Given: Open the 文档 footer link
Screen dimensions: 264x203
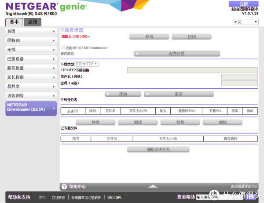Looking at the screenshot, I should click(42, 198).
